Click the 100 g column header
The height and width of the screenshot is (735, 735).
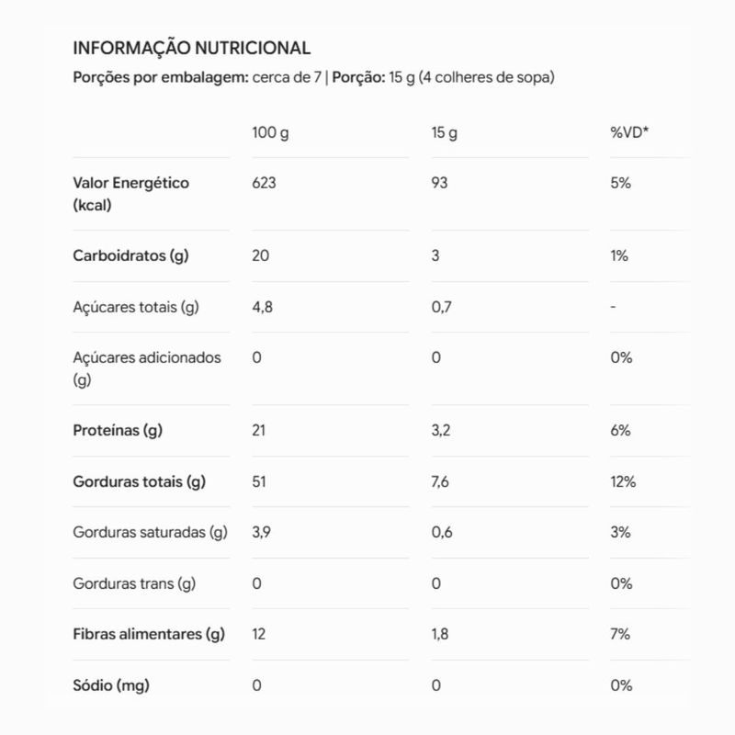point(270,132)
